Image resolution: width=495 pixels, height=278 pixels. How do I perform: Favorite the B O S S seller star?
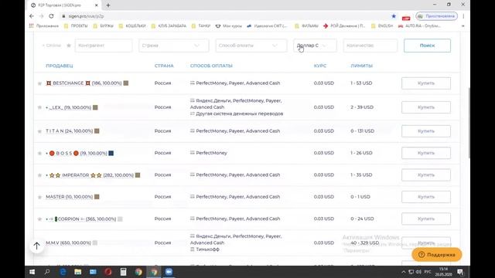[39, 153]
